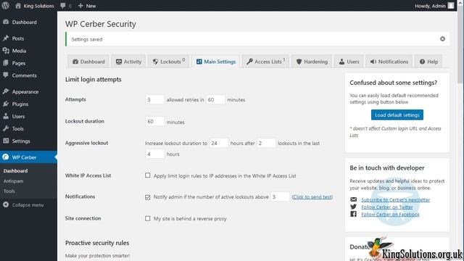Image resolution: width=464 pixels, height=261 pixels.
Task: Subscribe to Cerber's newsletter link
Action: [x=395, y=200]
